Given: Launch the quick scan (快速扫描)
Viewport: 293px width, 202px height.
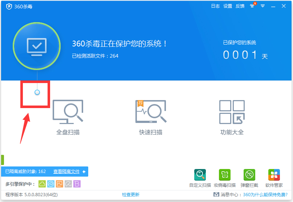Looking at the screenshot, I should tap(151, 117).
